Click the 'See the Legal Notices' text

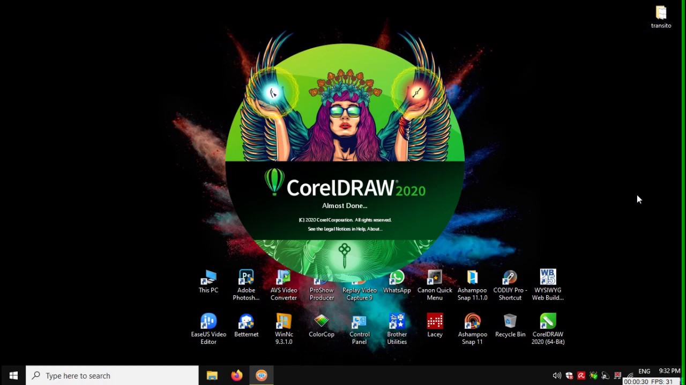(x=345, y=229)
